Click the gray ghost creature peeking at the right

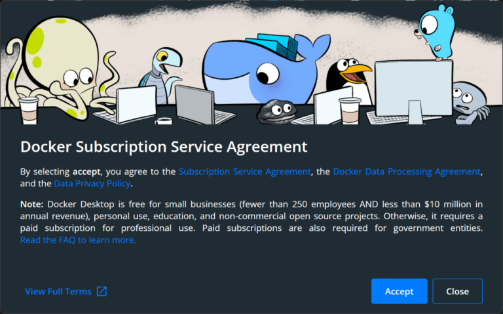[x=470, y=103]
